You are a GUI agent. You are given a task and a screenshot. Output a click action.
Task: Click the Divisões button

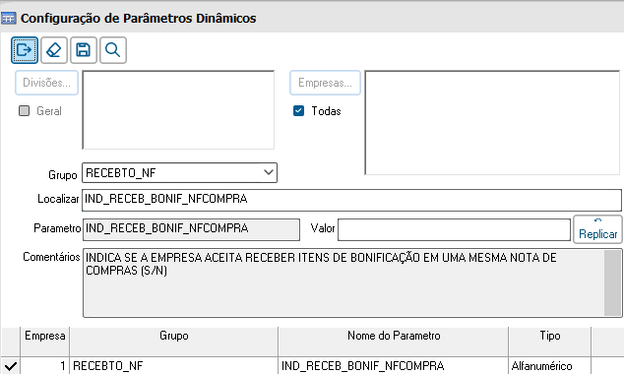46,83
